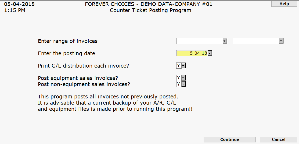Cancel the Counter Ticket Posting Program

tap(278, 139)
